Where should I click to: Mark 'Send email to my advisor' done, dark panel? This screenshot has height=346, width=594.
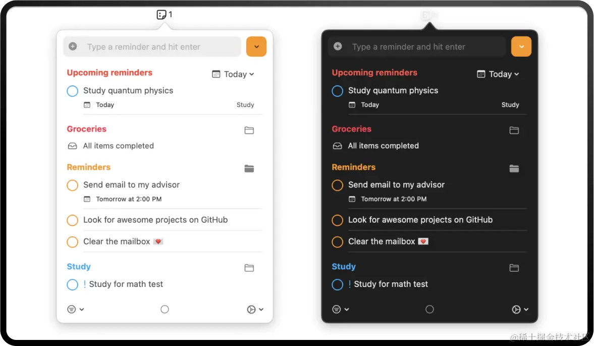coord(337,185)
